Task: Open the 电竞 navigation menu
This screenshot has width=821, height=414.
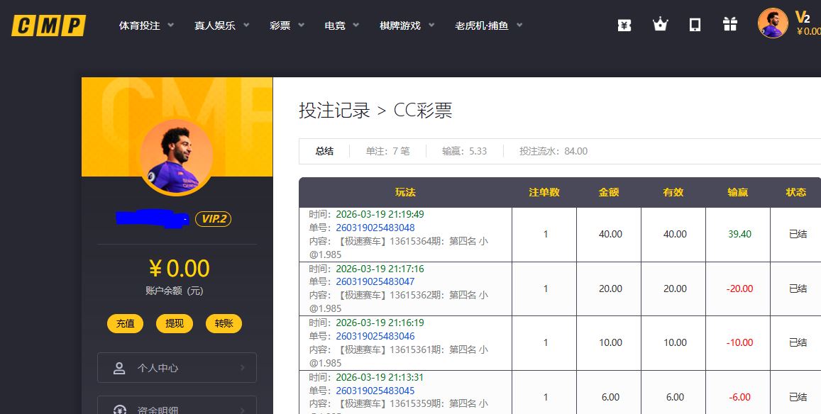Action: 341,26
